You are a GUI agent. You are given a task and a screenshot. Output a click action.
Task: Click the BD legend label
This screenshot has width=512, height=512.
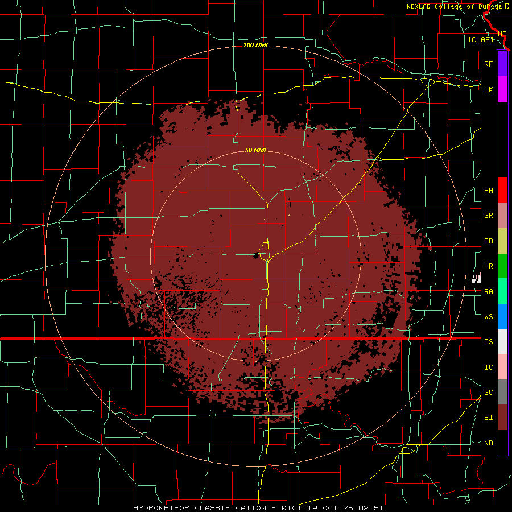(x=488, y=241)
